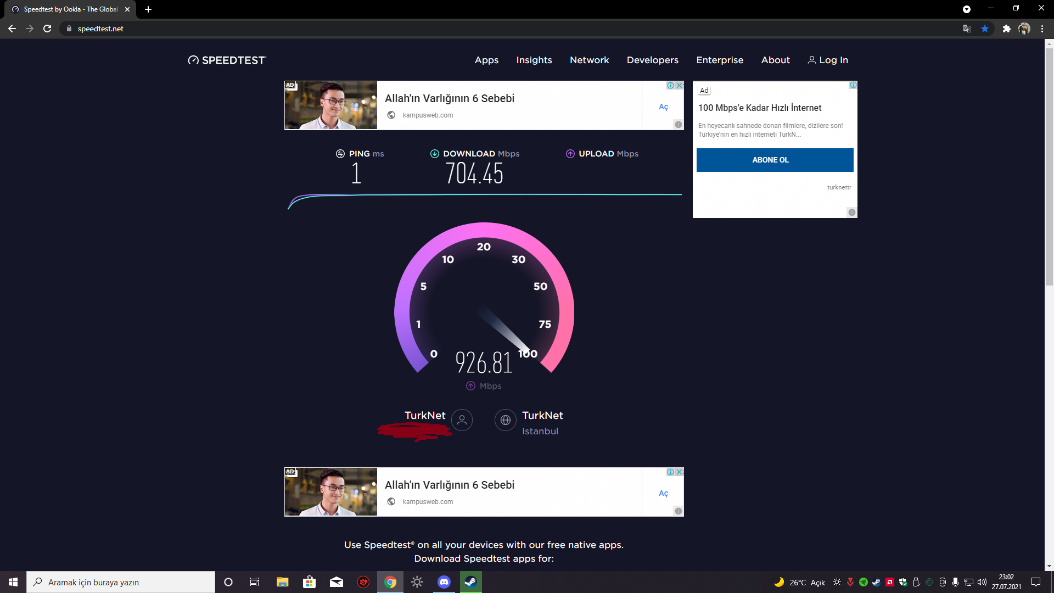The width and height of the screenshot is (1054, 593).
Task: Click ABONE OL button in the ad
Action: [x=775, y=160]
